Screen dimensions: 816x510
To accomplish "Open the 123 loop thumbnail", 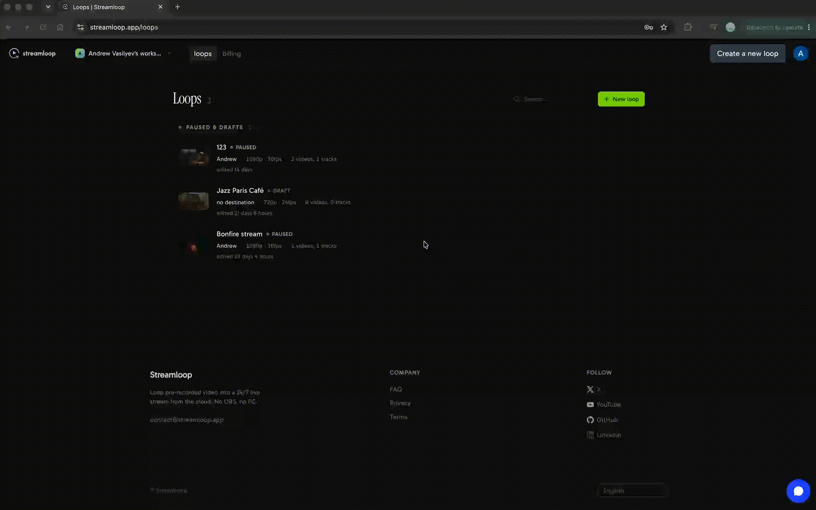I will coord(193,157).
